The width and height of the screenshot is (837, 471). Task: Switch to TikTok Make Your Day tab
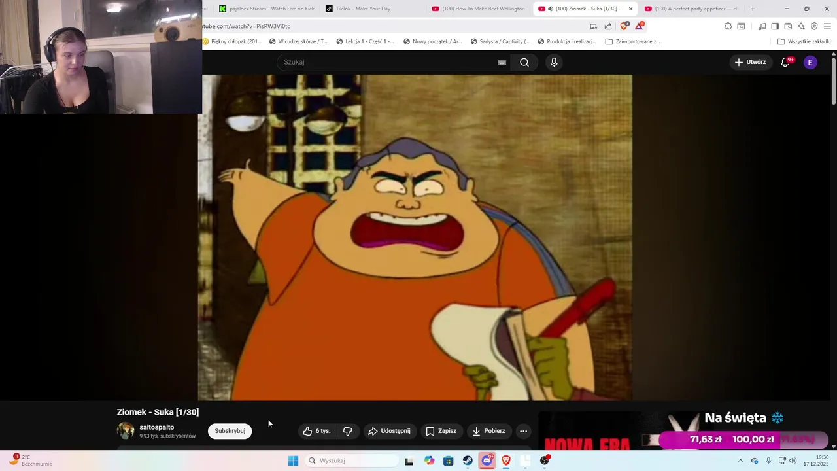[373, 9]
